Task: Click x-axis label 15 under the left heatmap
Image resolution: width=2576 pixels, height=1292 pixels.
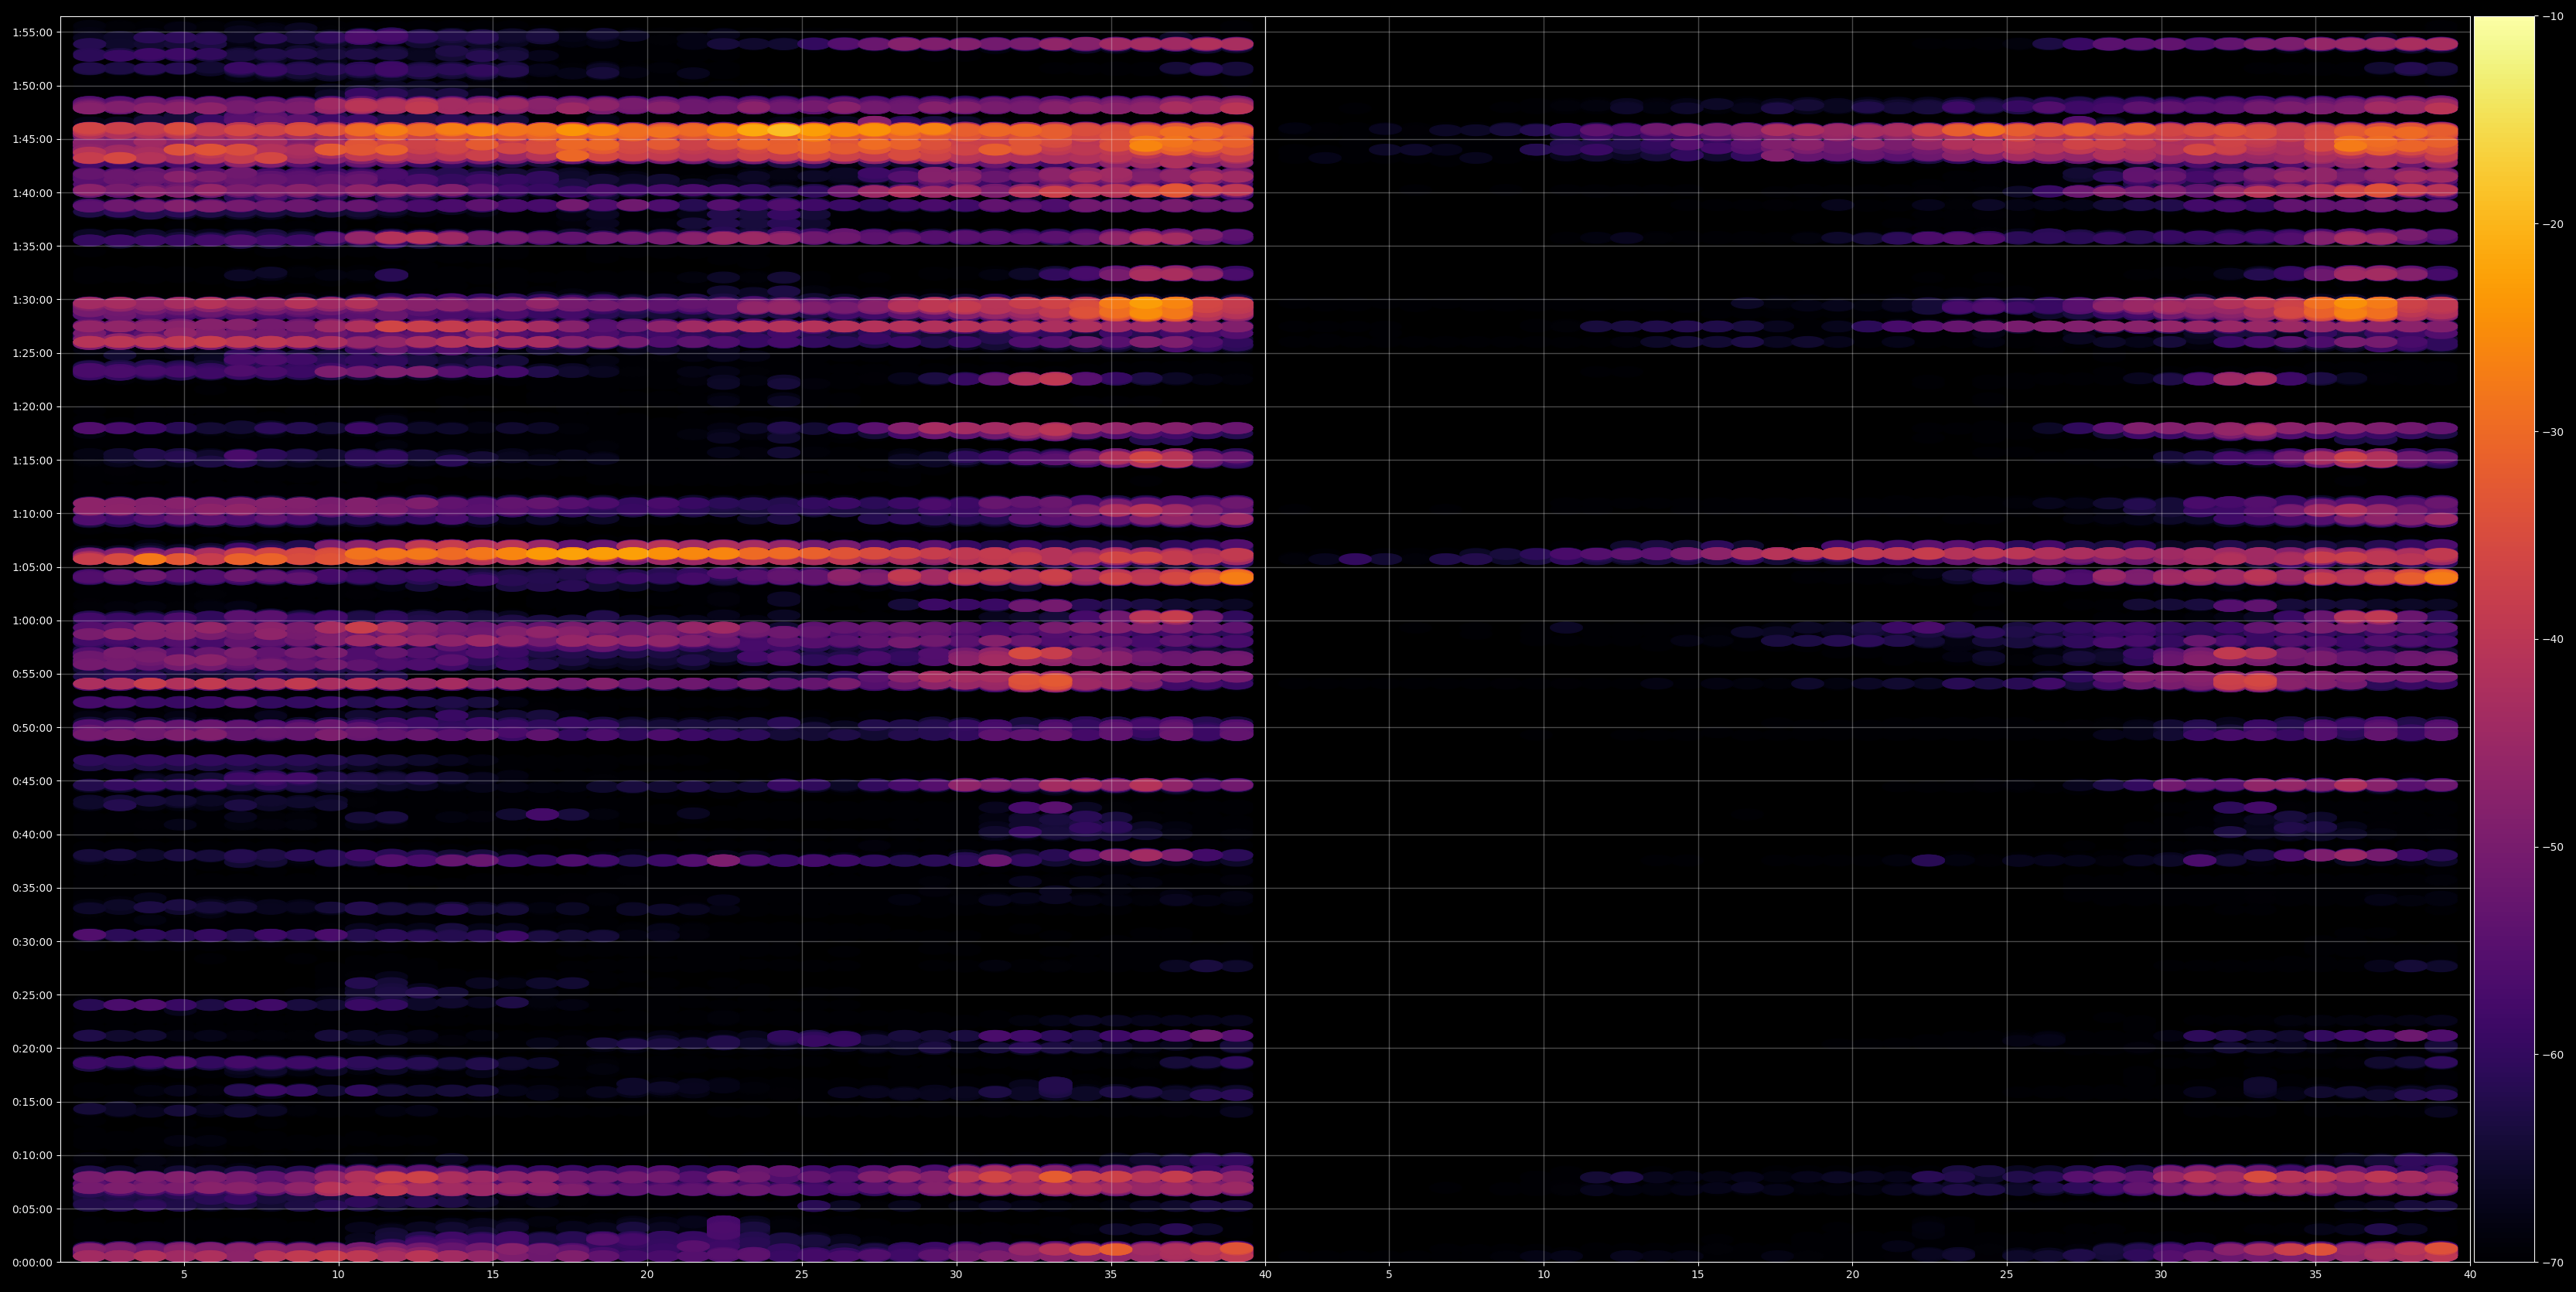Action: point(493,1275)
